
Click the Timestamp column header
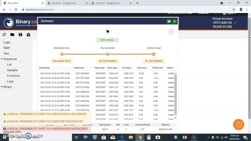[44, 68]
